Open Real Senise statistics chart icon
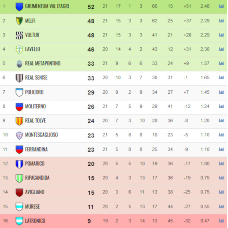 click(221, 77)
